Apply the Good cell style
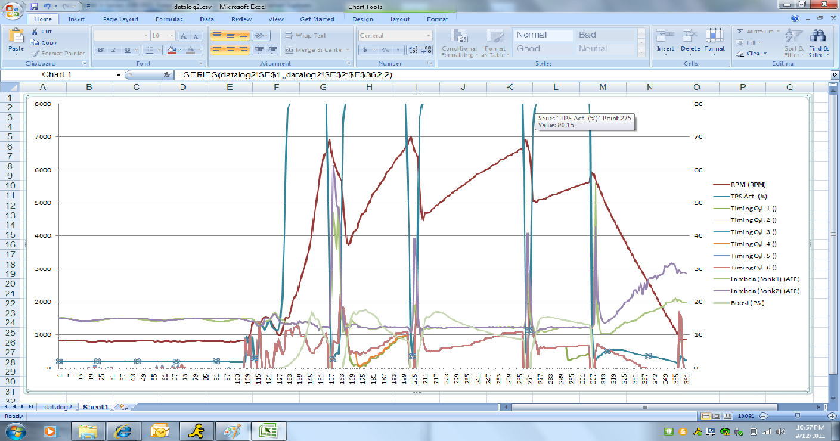 click(x=543, y=48)
